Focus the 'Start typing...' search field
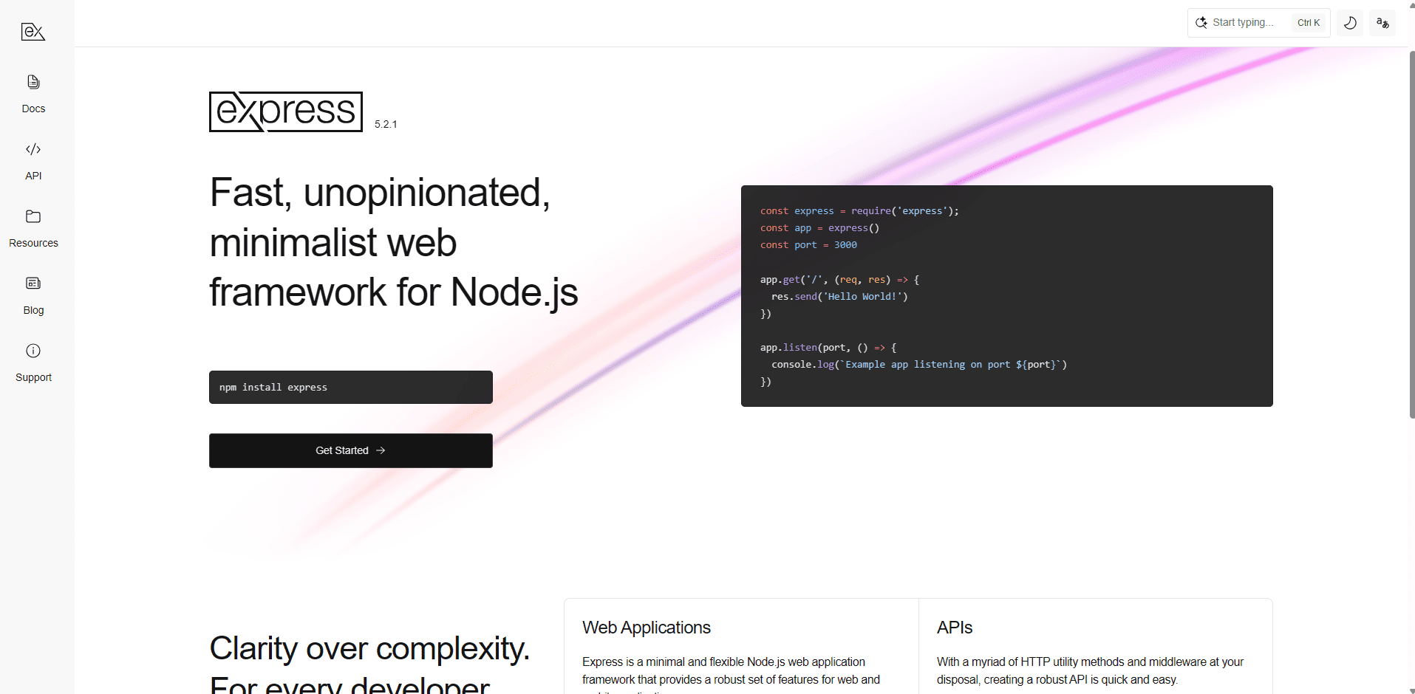The height and width of the screenshot is (694, 1415). 1258,23
